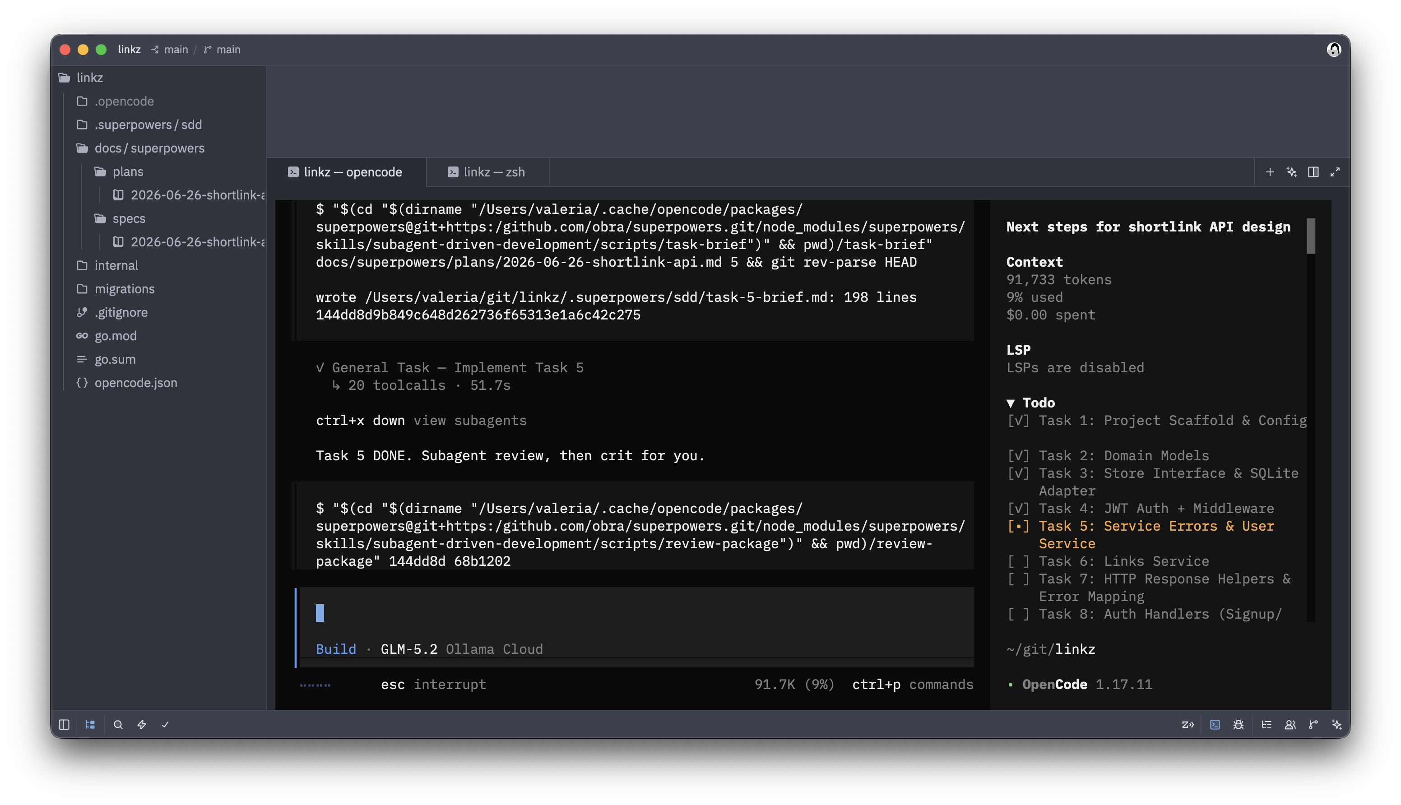Image resolution: width=1401 pixels, height=805 pixels.
Task: Click GLM-5.2 model name
Action: [408, 649]
